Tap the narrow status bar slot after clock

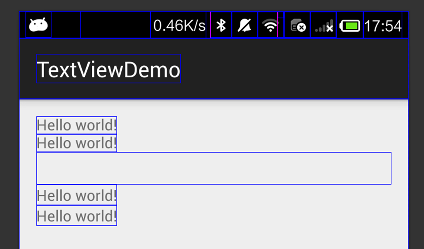click(405, 25)
